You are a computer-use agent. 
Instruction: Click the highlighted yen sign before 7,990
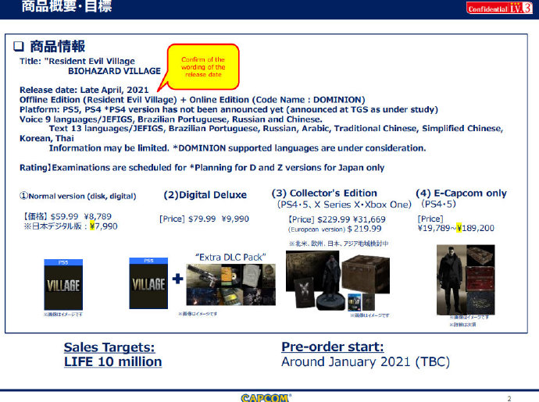pos(92,227)
